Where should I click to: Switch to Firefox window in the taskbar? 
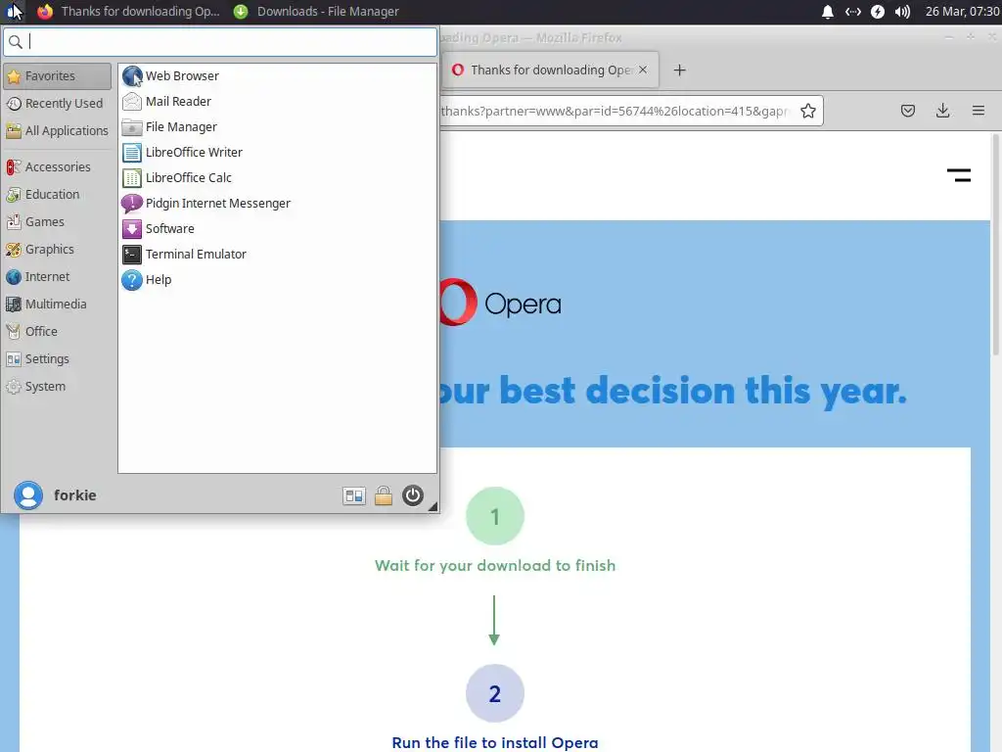(x=128, y=12)
